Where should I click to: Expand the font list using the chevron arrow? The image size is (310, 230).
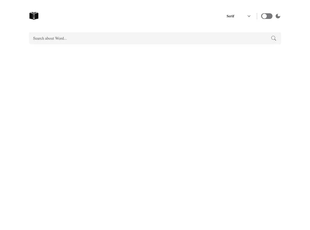coord(249,16)
